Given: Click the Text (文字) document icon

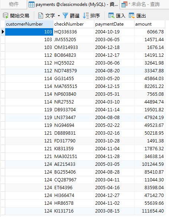Looking at the screenshot, I should (40, 16).
